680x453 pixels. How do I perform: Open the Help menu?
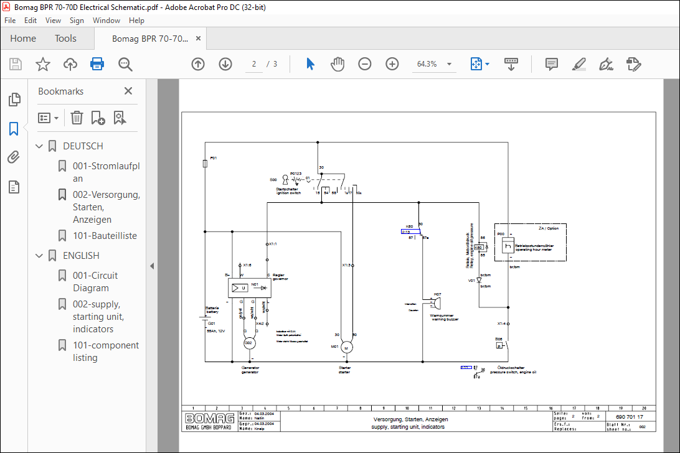point(136,21)
